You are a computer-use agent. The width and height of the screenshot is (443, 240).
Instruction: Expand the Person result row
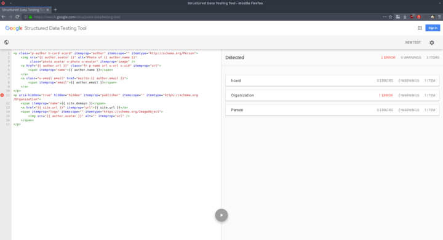(x=332, y=110)
